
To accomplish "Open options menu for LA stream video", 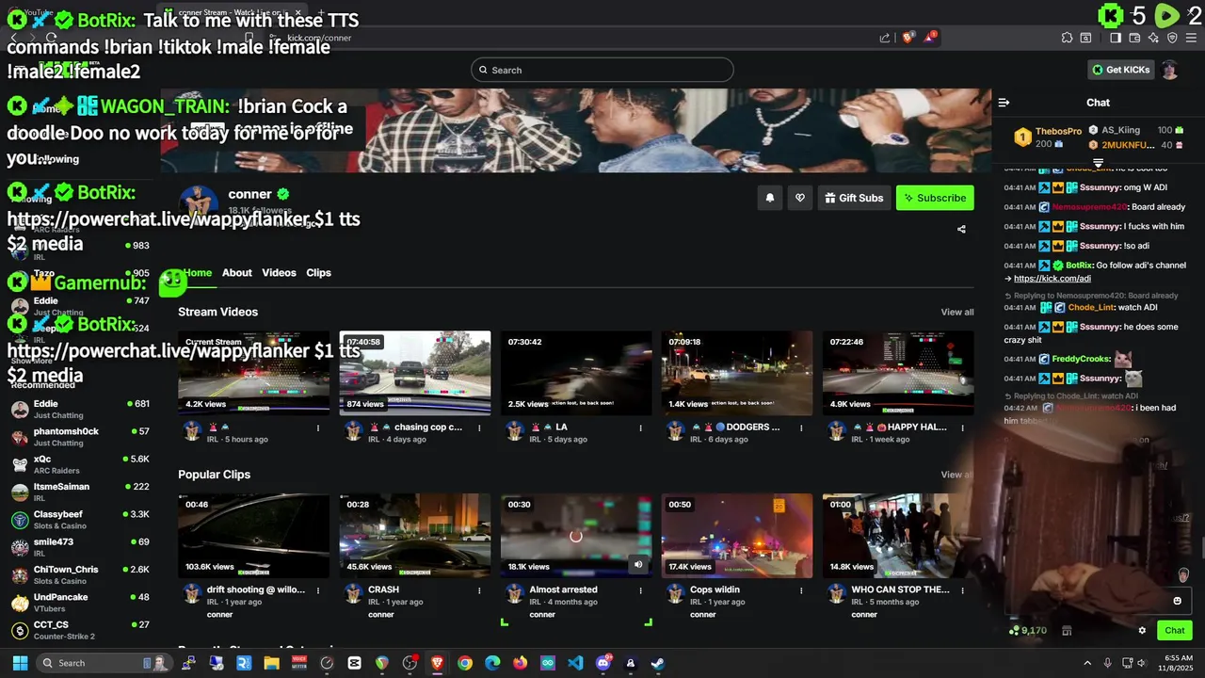I will coord(640,428).
